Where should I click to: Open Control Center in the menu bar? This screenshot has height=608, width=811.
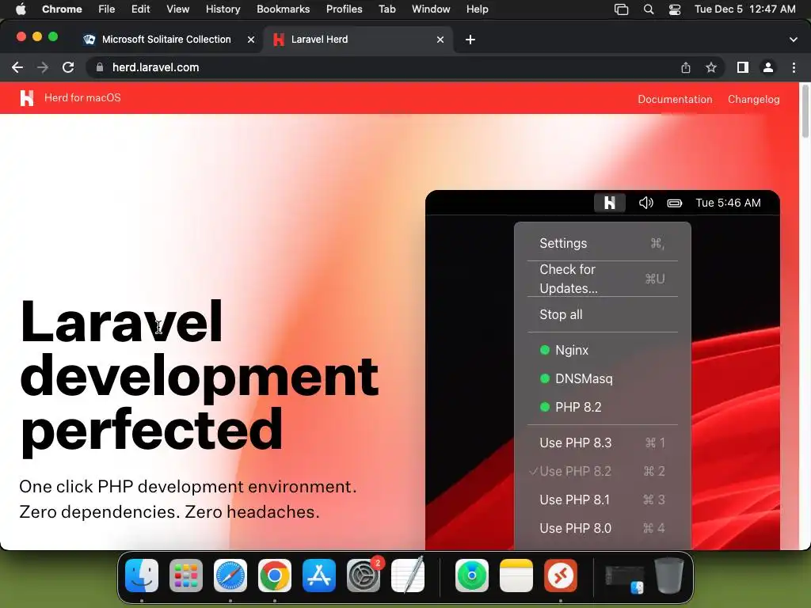(x=675, y=9)
